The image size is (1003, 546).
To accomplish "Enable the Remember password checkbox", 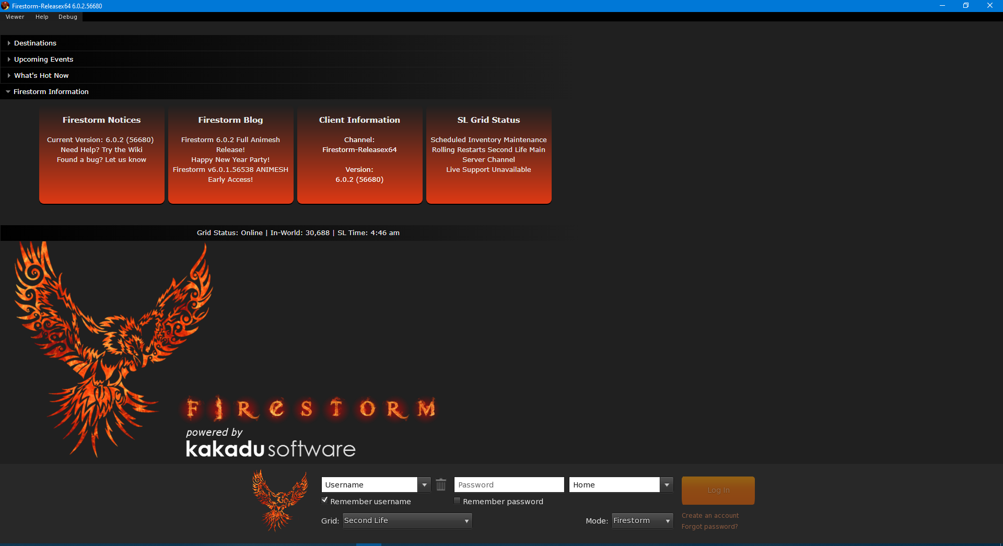I will point(457,501).
